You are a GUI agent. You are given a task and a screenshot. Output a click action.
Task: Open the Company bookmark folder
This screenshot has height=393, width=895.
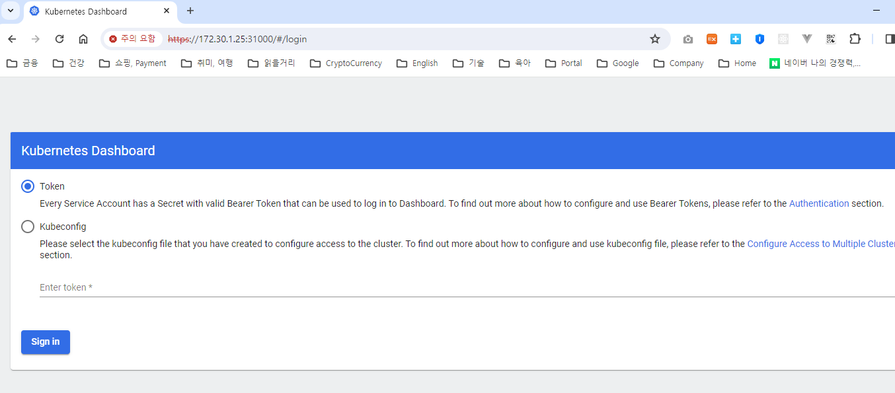tap(679, 63)
